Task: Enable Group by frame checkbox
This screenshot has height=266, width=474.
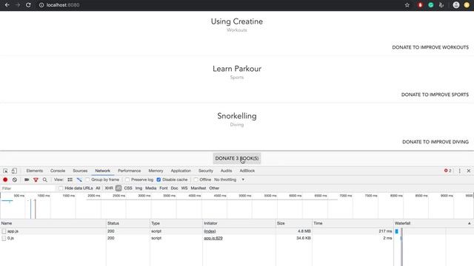Action: (87, 180)
